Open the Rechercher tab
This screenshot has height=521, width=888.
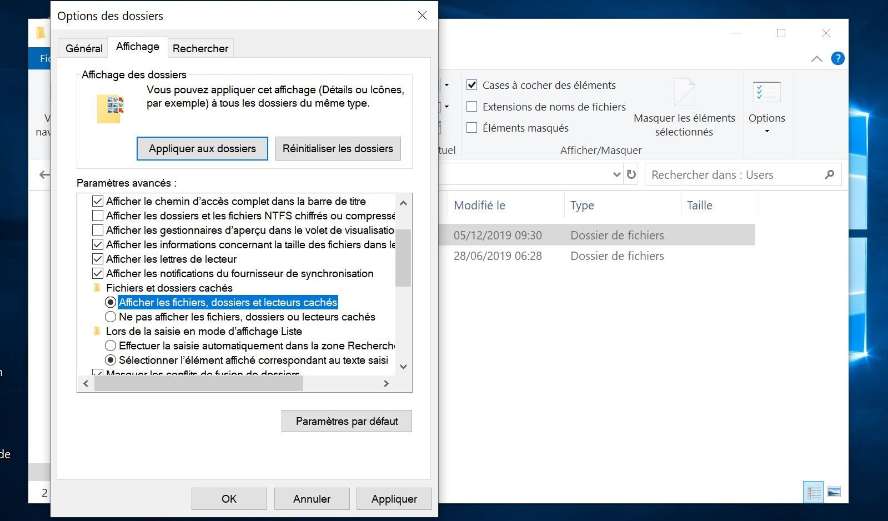(x=200, y=48)
